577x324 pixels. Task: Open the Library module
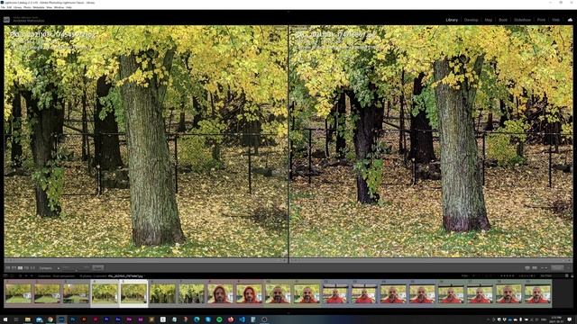click(x=452, y=20)
